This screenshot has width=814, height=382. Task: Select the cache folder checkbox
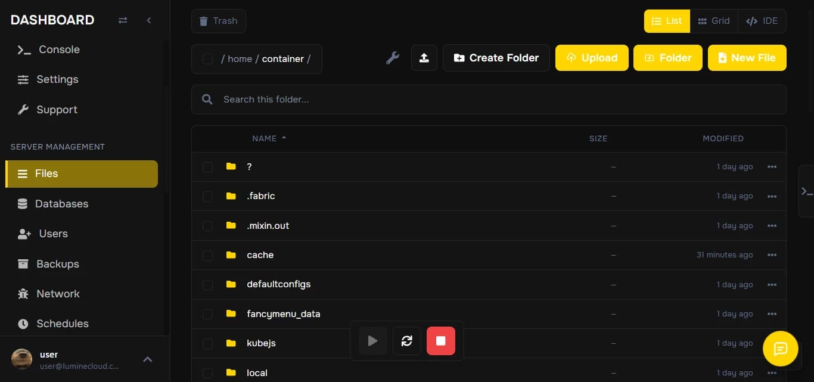(x=207, y=256)
